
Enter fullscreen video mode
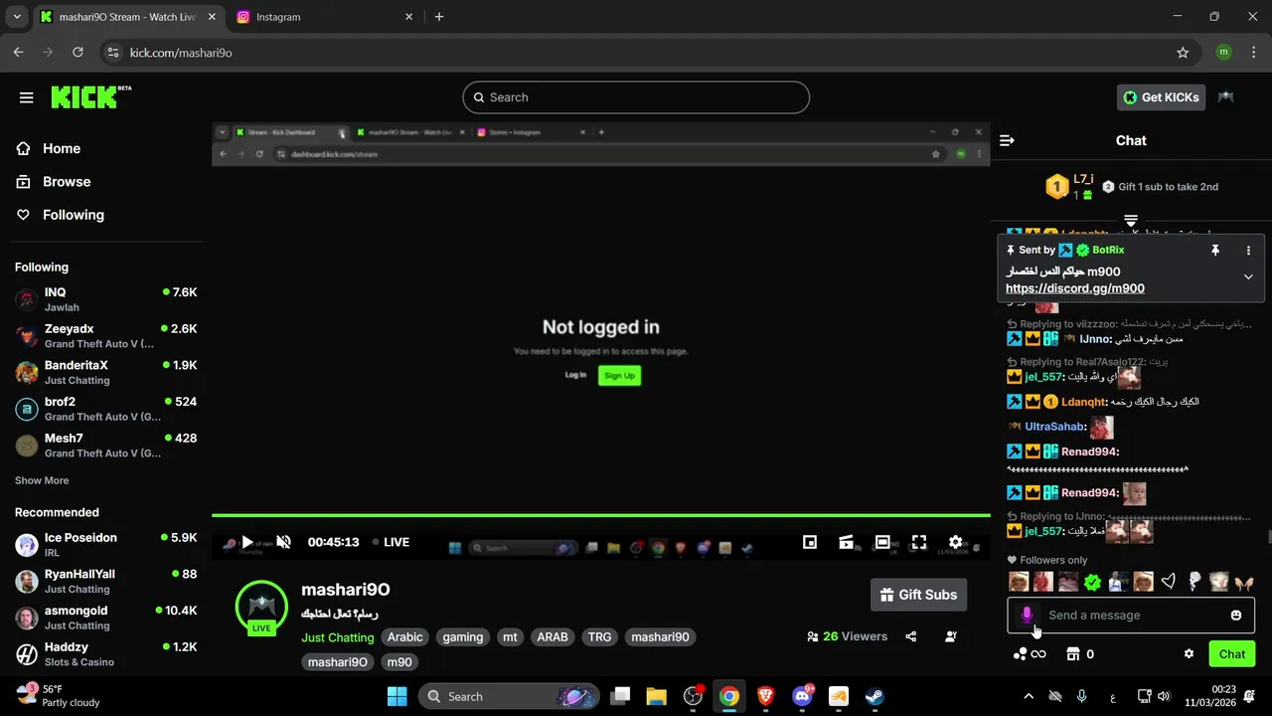(919, 542)
